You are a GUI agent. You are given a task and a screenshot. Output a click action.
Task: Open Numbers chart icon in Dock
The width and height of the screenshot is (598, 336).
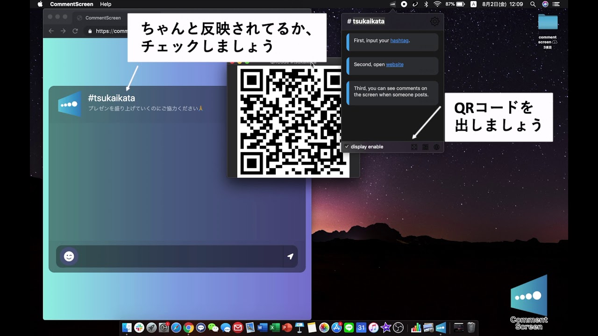coord(416,328)
